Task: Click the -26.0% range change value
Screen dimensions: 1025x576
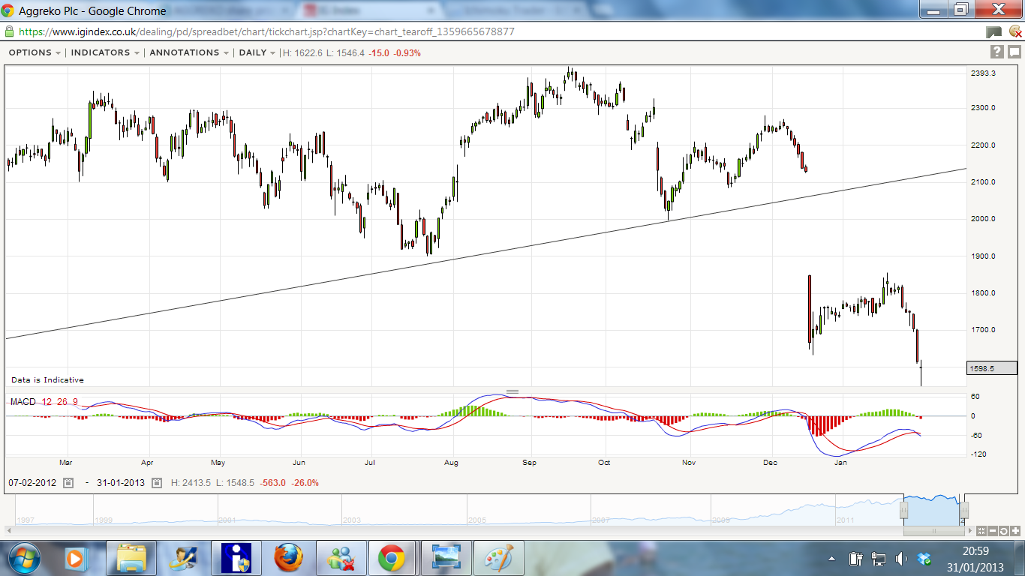Action: [305, 483]
